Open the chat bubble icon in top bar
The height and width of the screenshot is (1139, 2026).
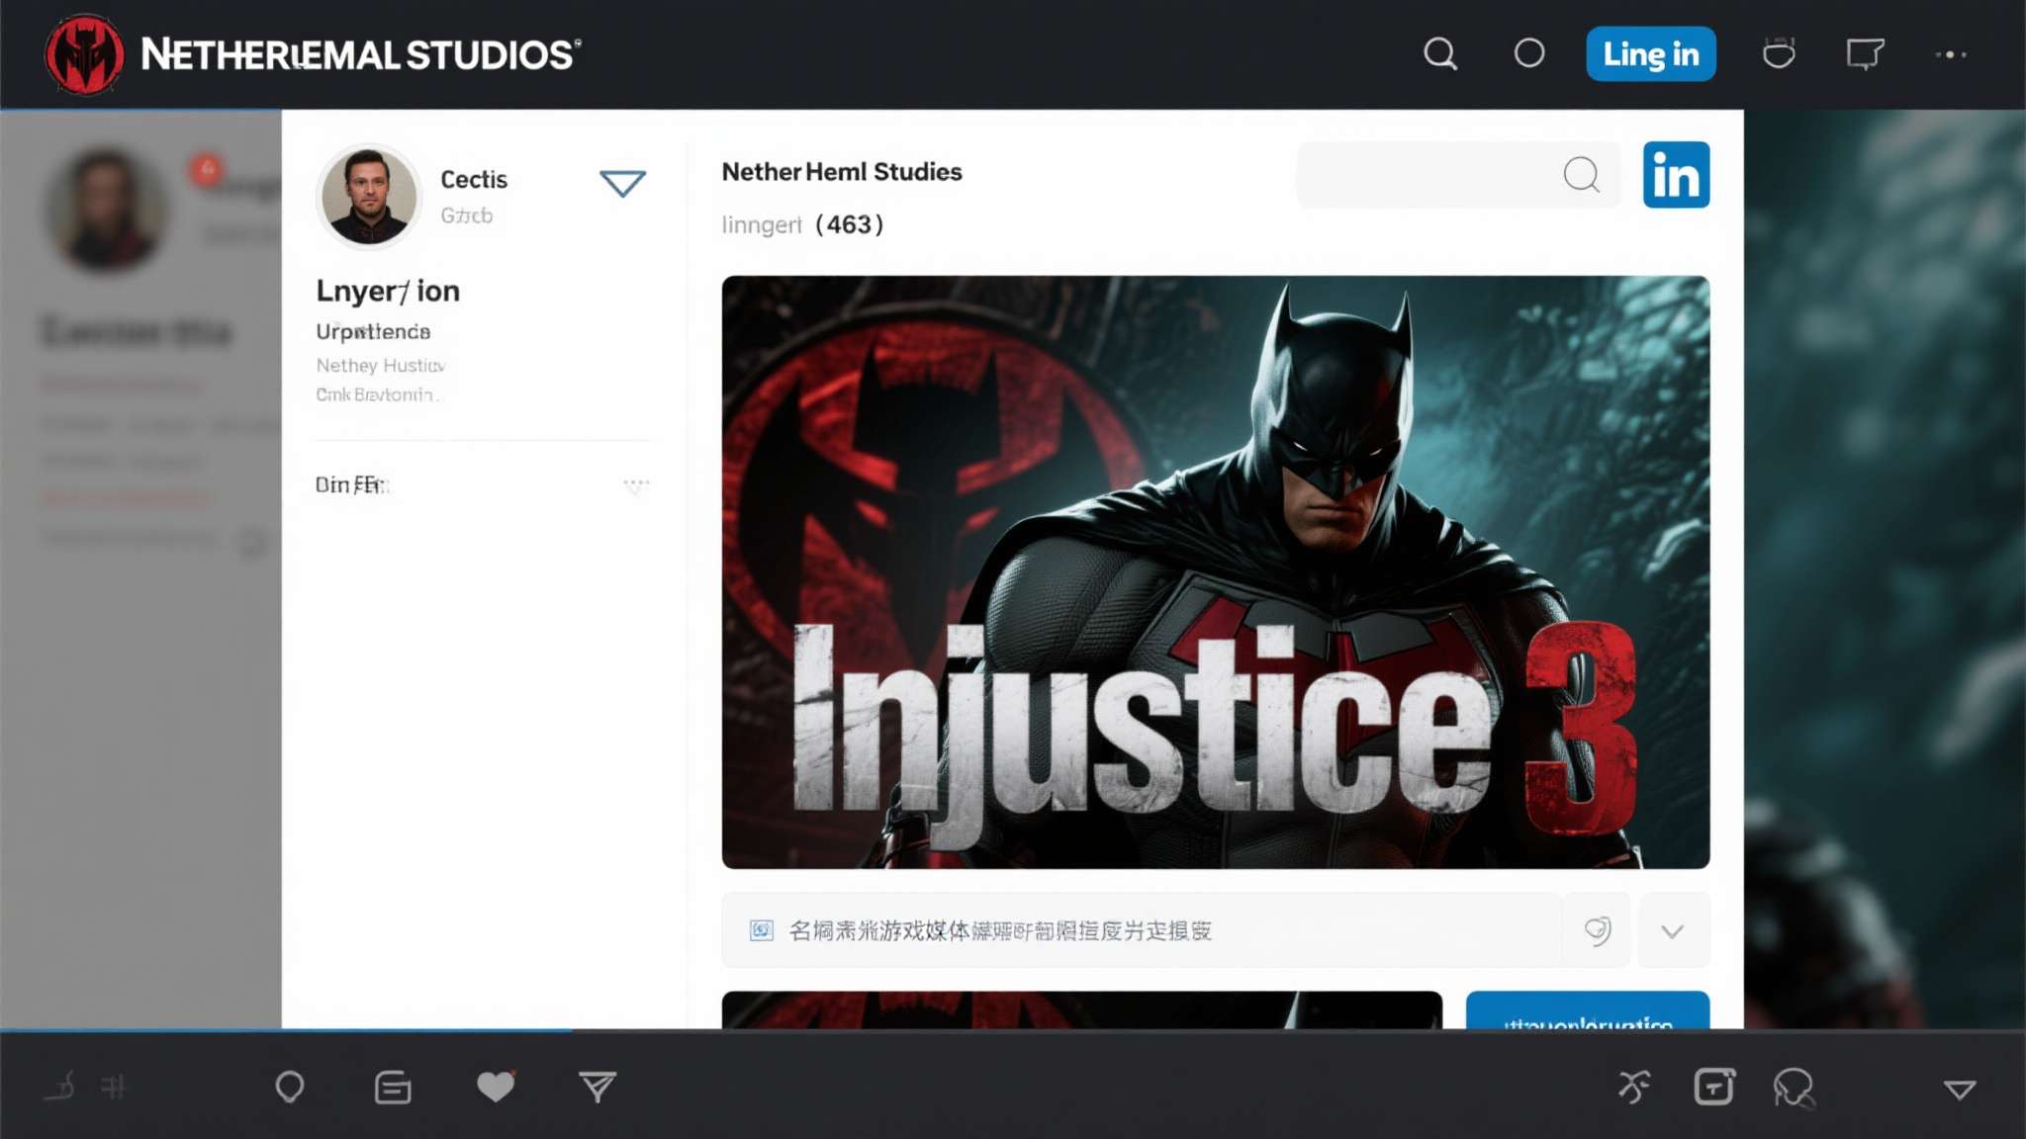(x=1865, y=54)
